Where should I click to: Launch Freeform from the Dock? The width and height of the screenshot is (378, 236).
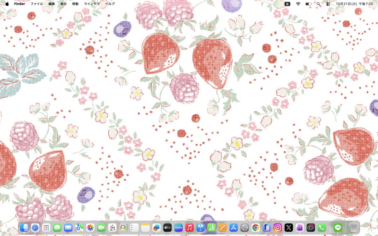(157, 227)
